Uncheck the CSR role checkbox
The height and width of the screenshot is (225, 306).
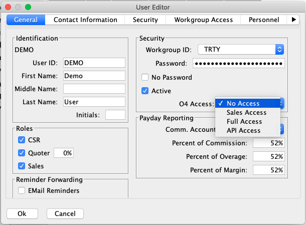22,140
